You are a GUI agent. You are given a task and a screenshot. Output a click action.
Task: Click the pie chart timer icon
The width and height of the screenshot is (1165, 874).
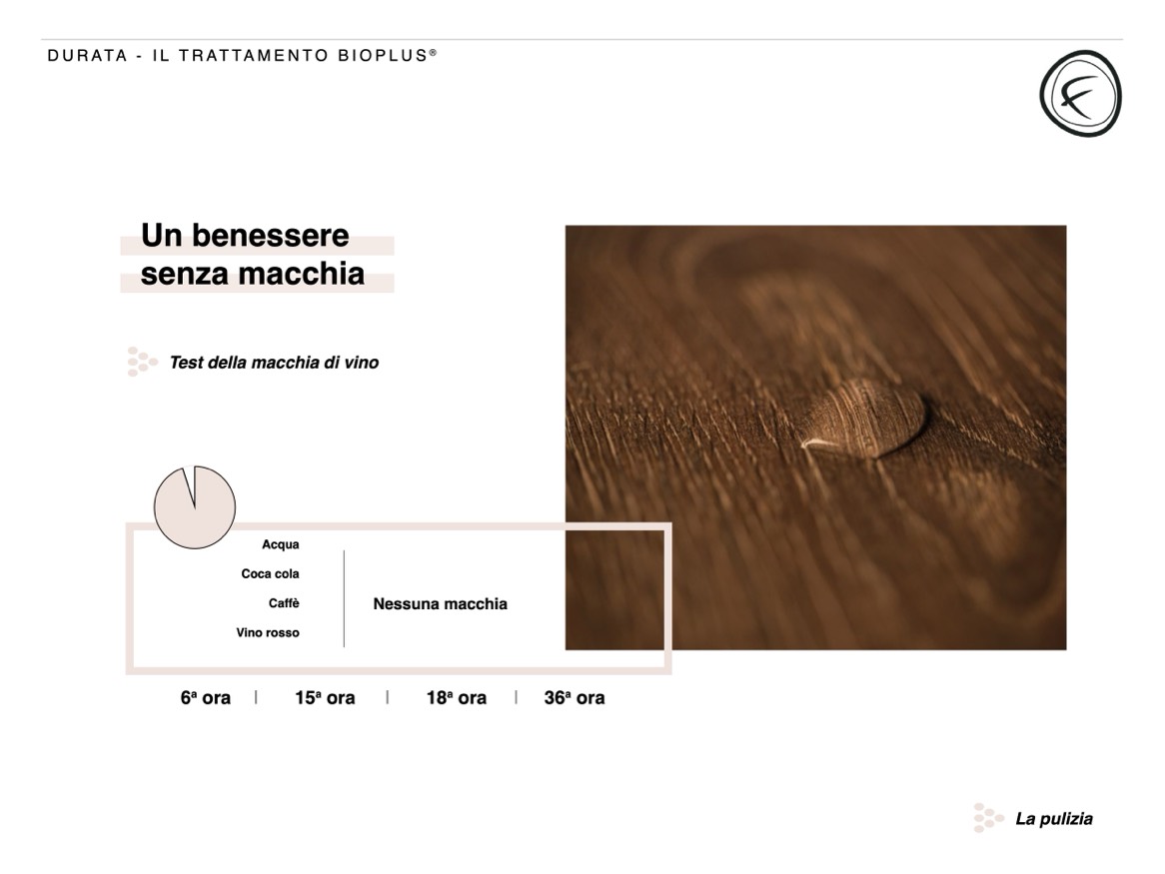pos(194,507)
